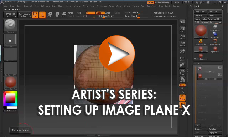
Task: Click the Scroll canvas icon
Action: 182,22
